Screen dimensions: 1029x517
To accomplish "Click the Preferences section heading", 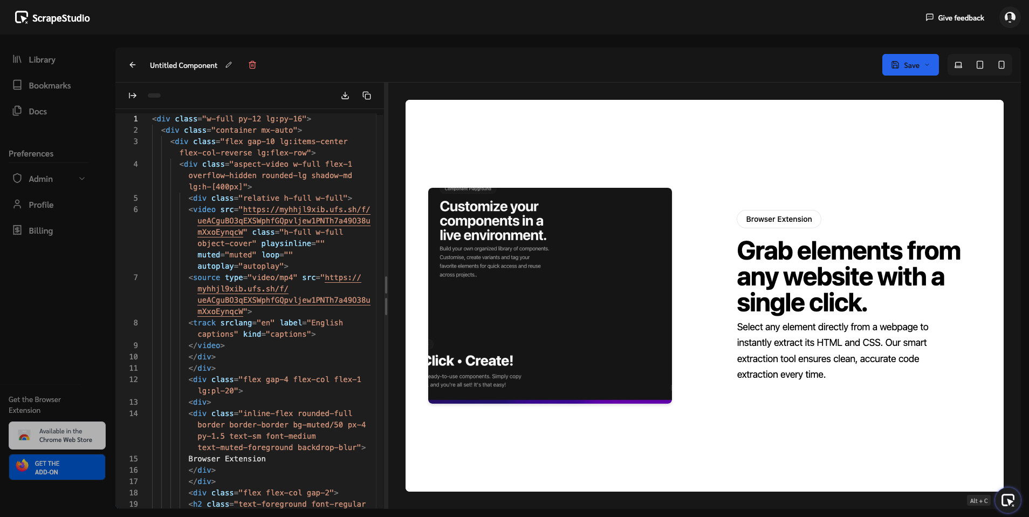I will (x=31, y=154).
